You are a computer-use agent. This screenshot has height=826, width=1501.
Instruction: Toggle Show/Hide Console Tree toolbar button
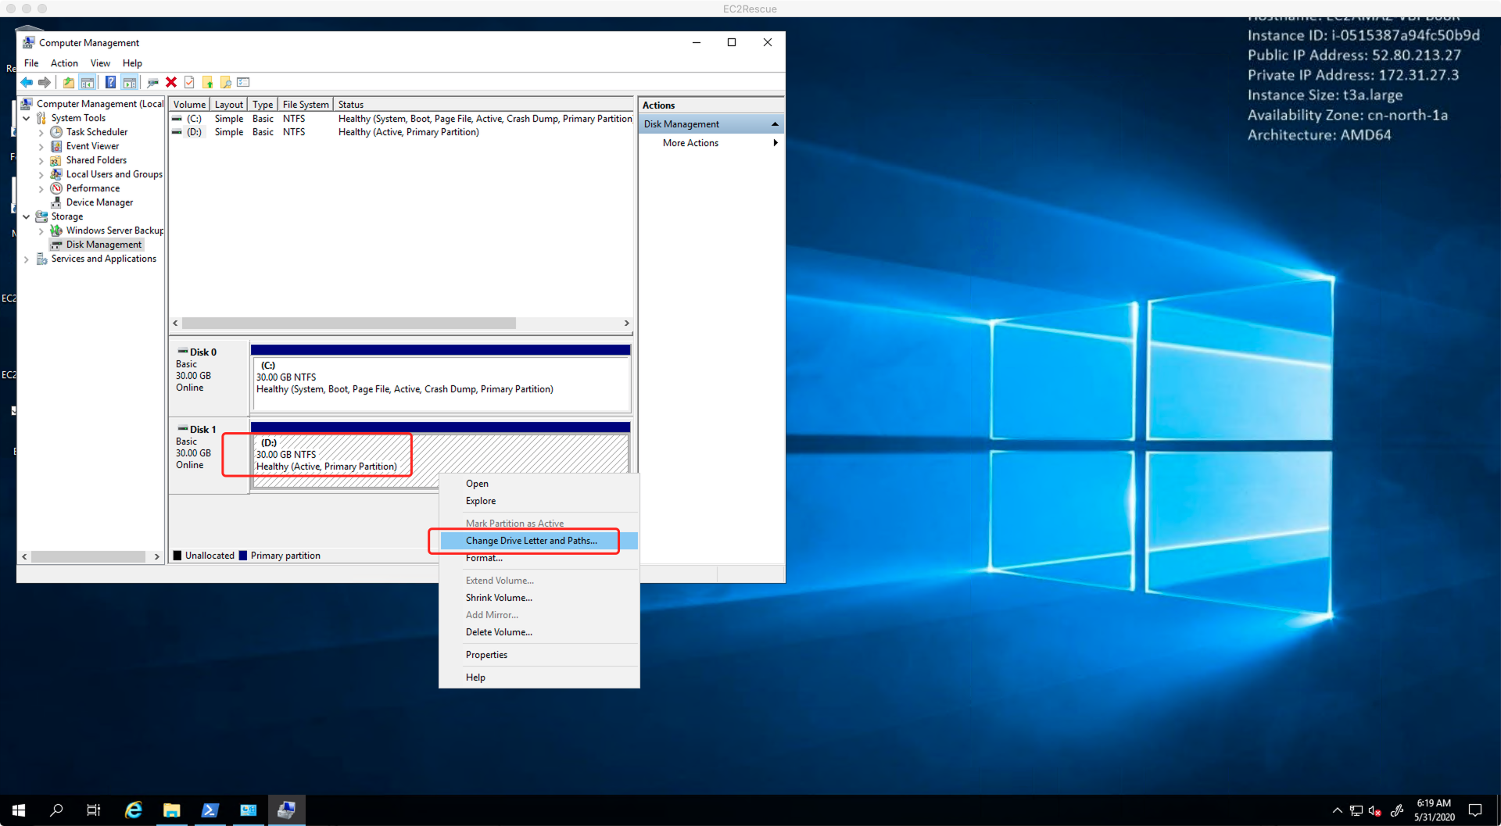click(x=88, y=83)
